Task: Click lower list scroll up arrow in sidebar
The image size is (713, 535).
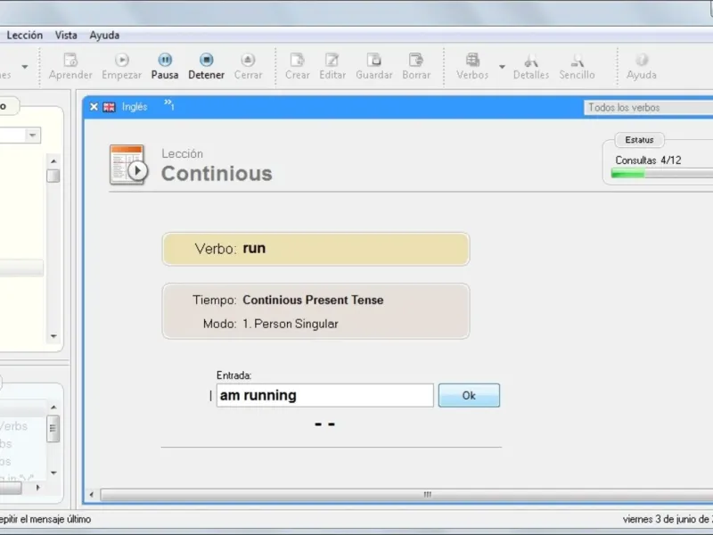Action: pyautogui.click(x=53, y=407)
